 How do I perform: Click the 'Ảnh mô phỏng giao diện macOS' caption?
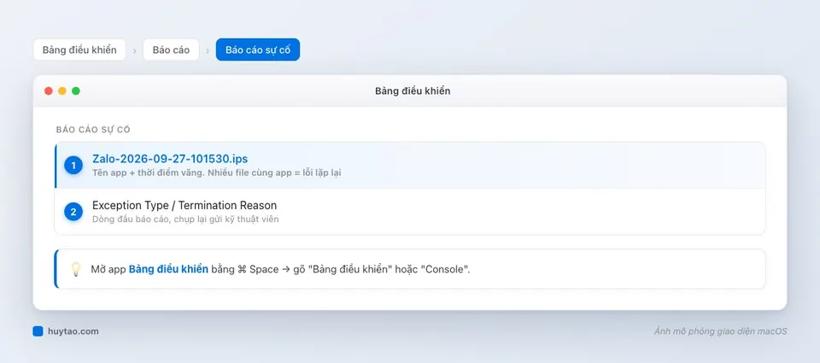click(720, 331)
